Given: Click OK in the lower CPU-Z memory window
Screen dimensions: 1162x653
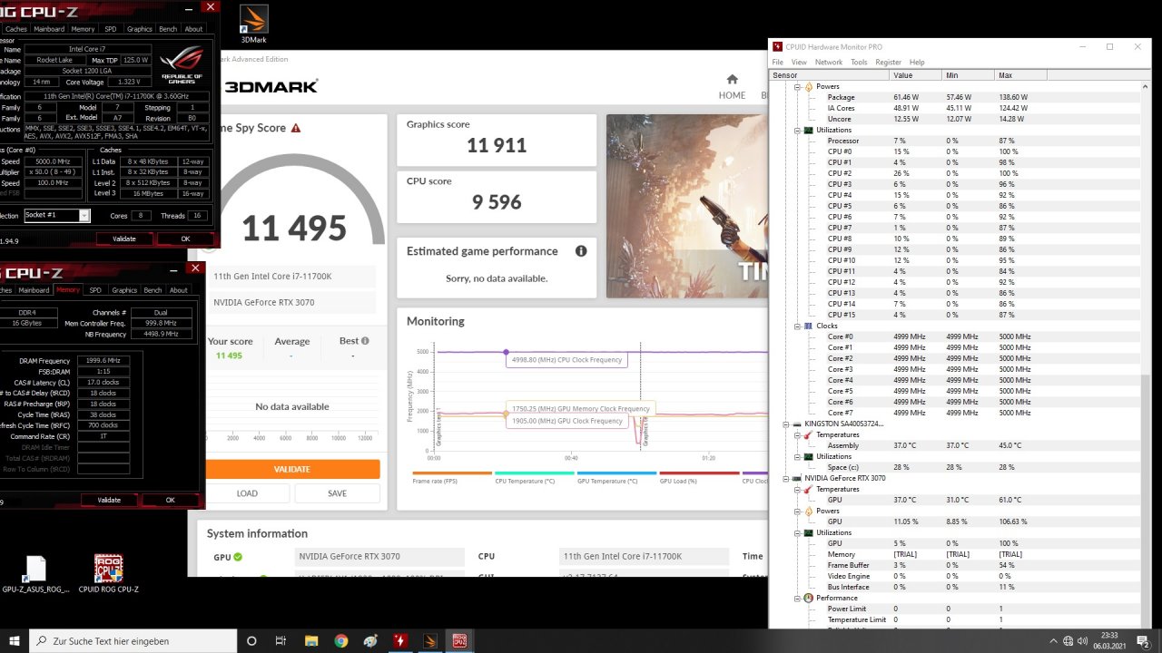Looking at the screenshot, I should (170, 500).
